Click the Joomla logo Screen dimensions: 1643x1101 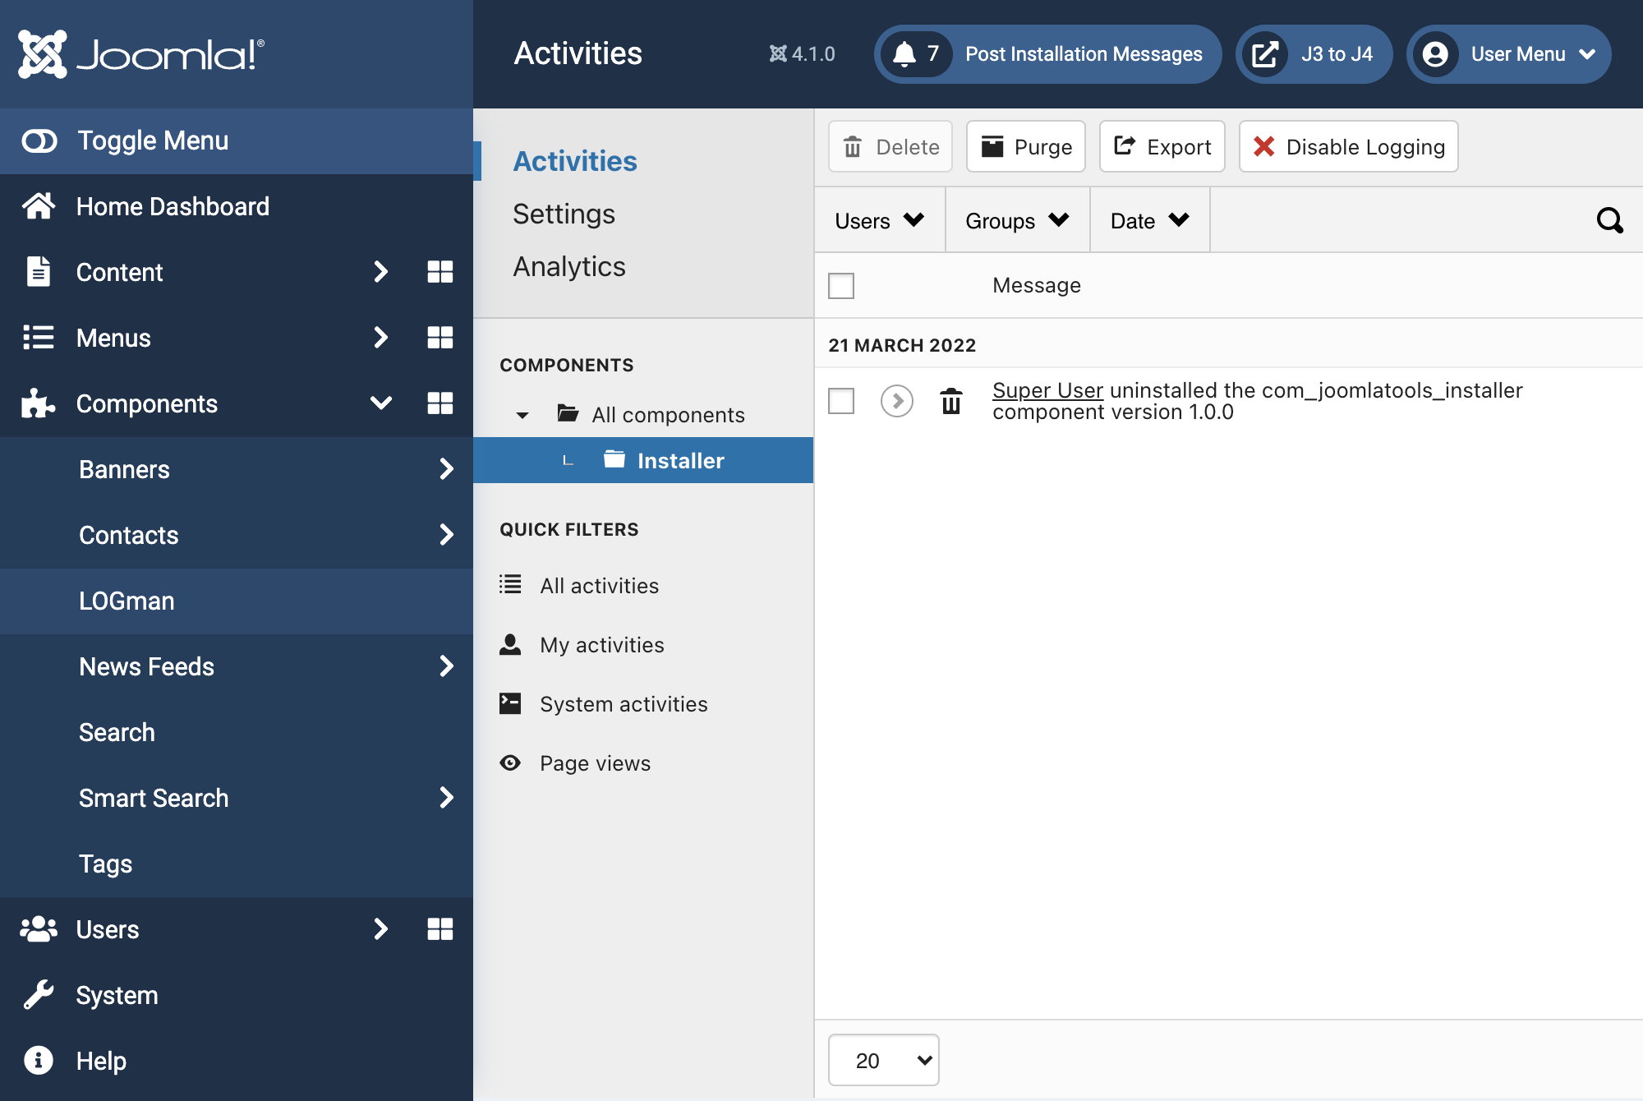tap(140, 54)
